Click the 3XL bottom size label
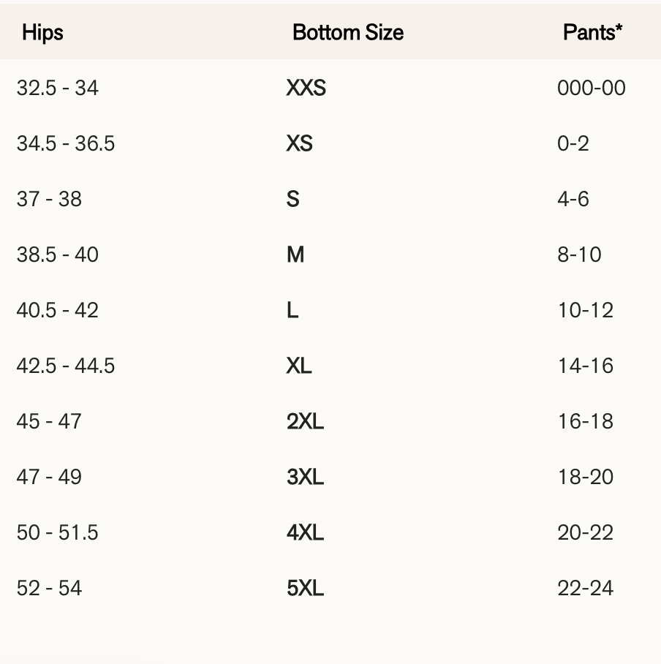 (x=305, y=477)
